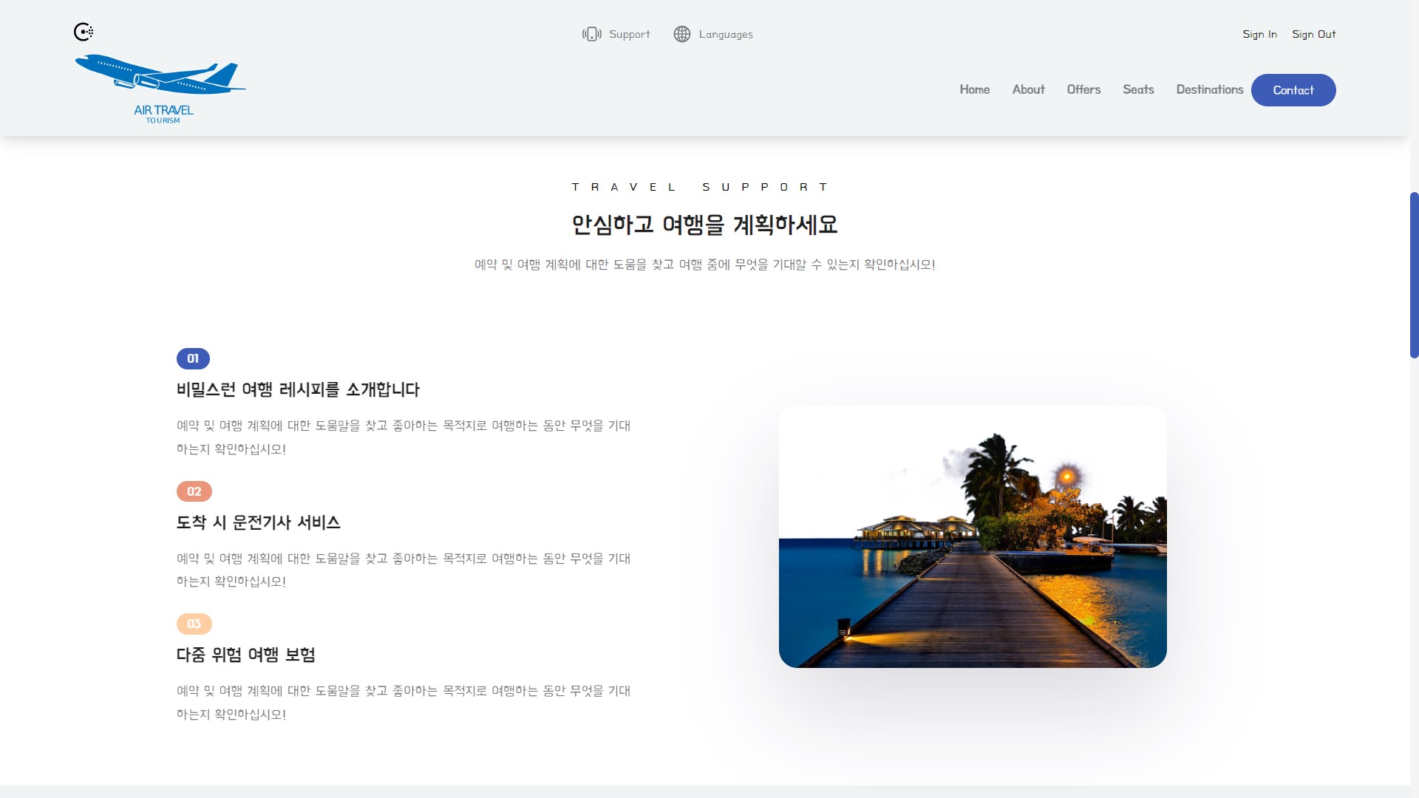This screenshot has width=1419, height=798.
Task: Navigate to the Seats section
Action: pyautogui.click(x=1137, y=89)
